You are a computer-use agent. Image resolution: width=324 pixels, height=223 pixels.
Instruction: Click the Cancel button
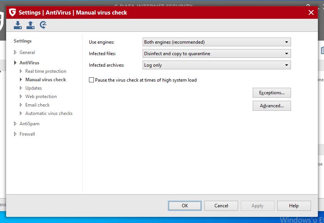click(x=221, y=206)
